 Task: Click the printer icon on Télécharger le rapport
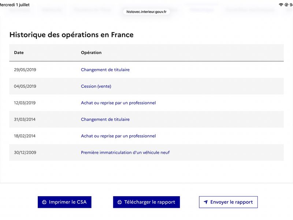(x=120, y=202)
